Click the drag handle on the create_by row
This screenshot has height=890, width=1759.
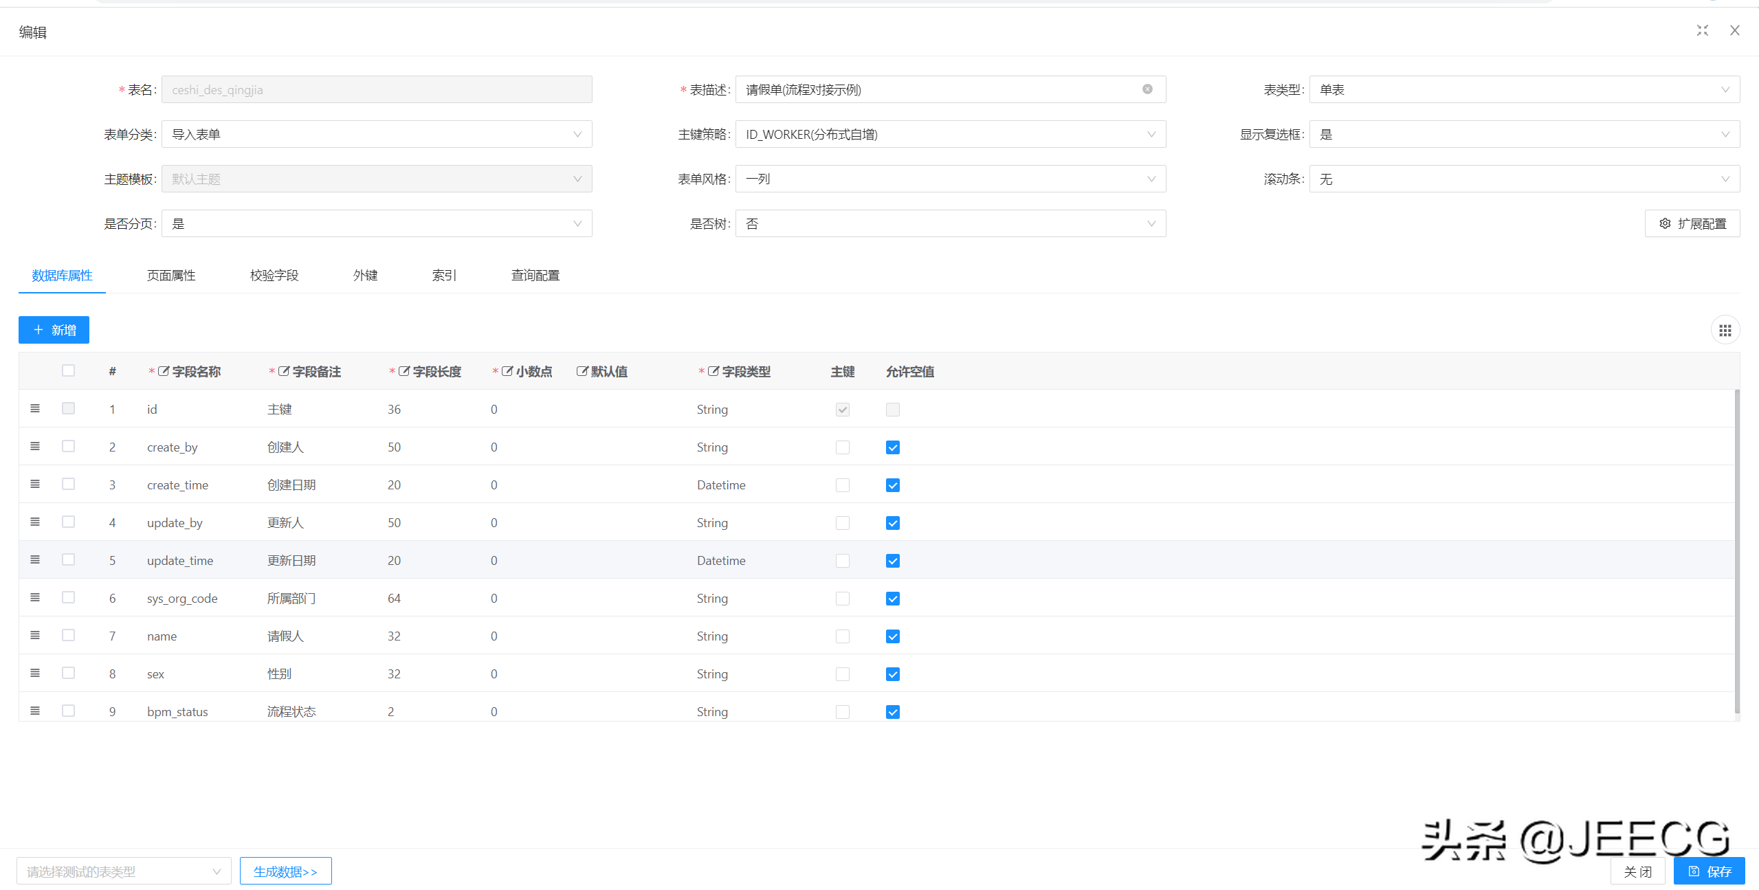(35, 445)
